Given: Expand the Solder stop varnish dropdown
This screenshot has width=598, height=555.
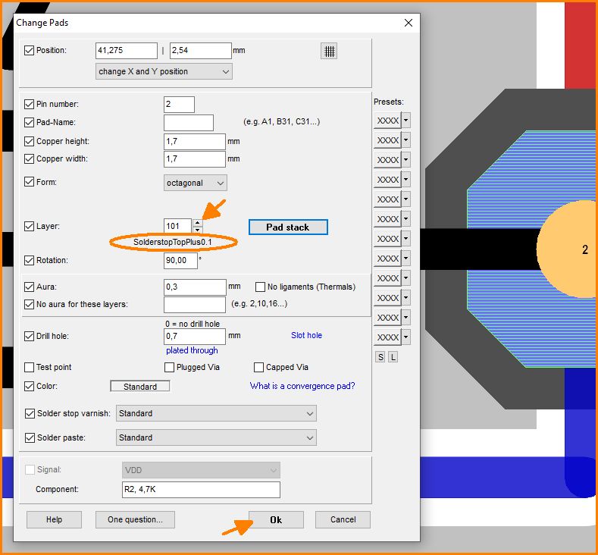Looking at the screenshot, I should pos(216,413).
